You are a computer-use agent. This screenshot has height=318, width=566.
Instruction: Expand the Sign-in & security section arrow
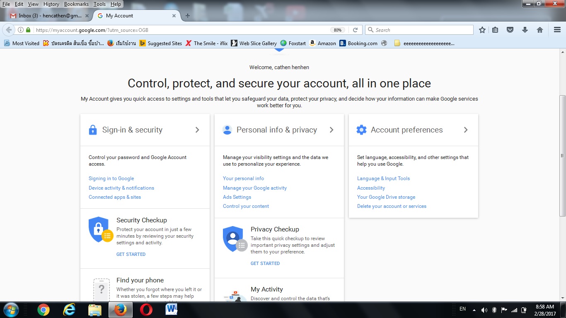[197, 130]
